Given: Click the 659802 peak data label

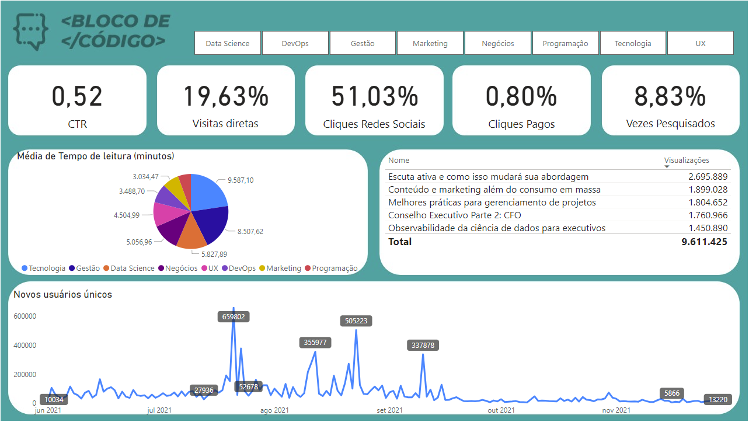Looking at the screenshot, I should coord(234,316).
